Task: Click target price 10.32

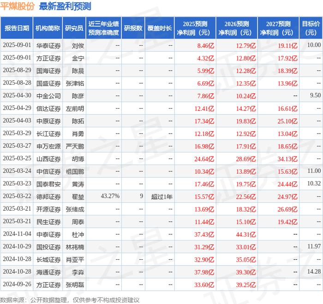Action: 314,183
